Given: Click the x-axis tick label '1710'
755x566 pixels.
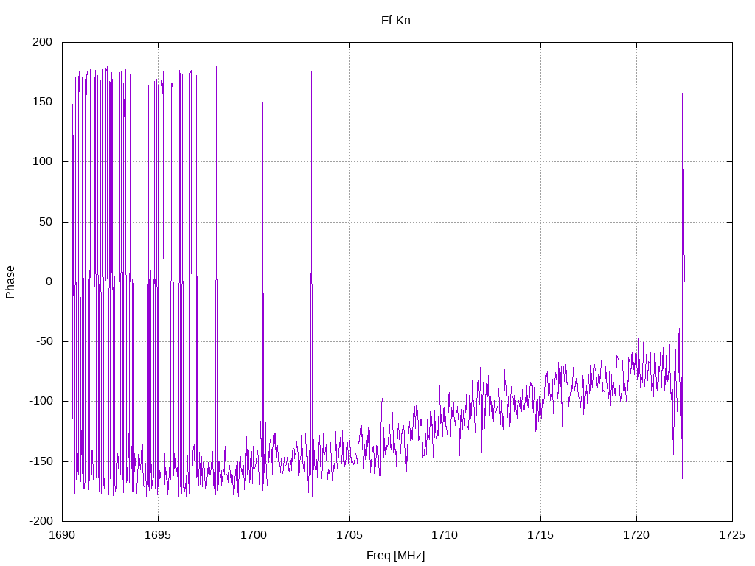Looking at the screenshot, I should coord(445,535).
